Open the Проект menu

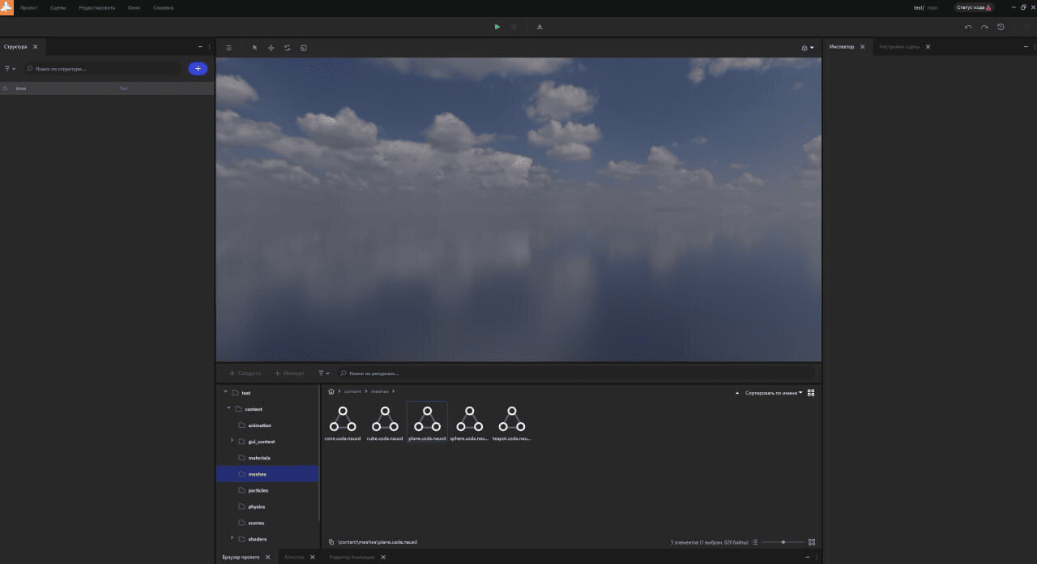28,7
